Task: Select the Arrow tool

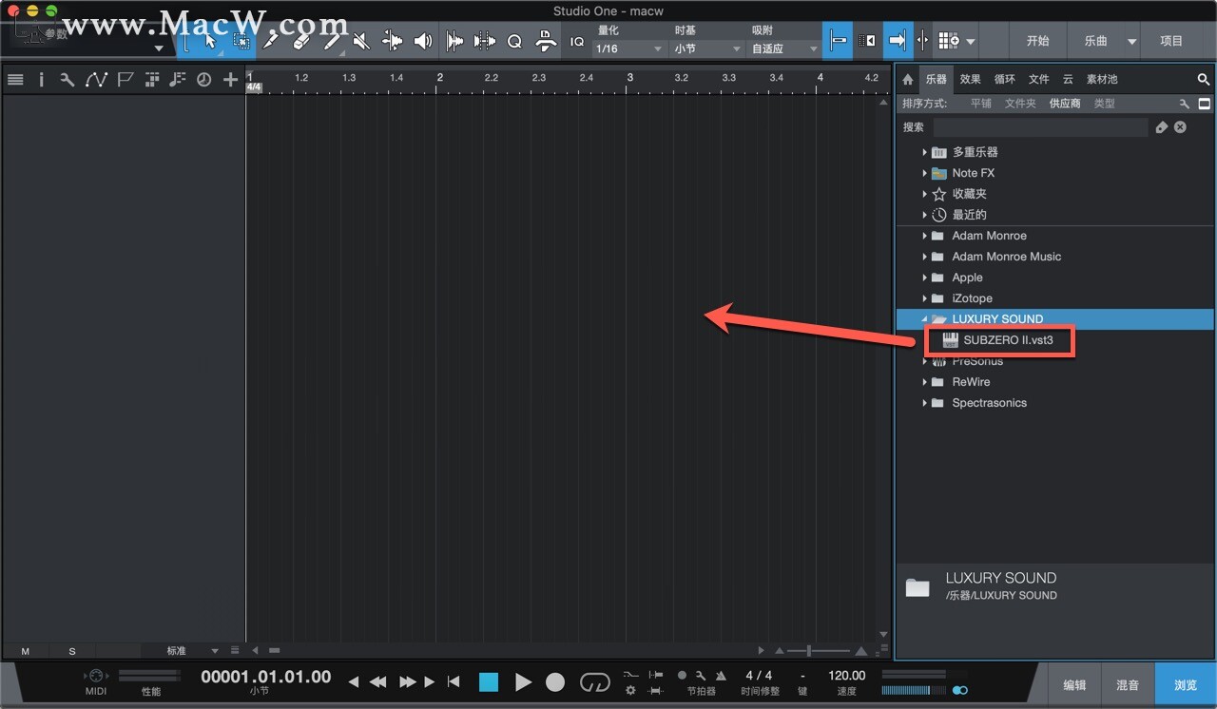Action: click(211, 41)
